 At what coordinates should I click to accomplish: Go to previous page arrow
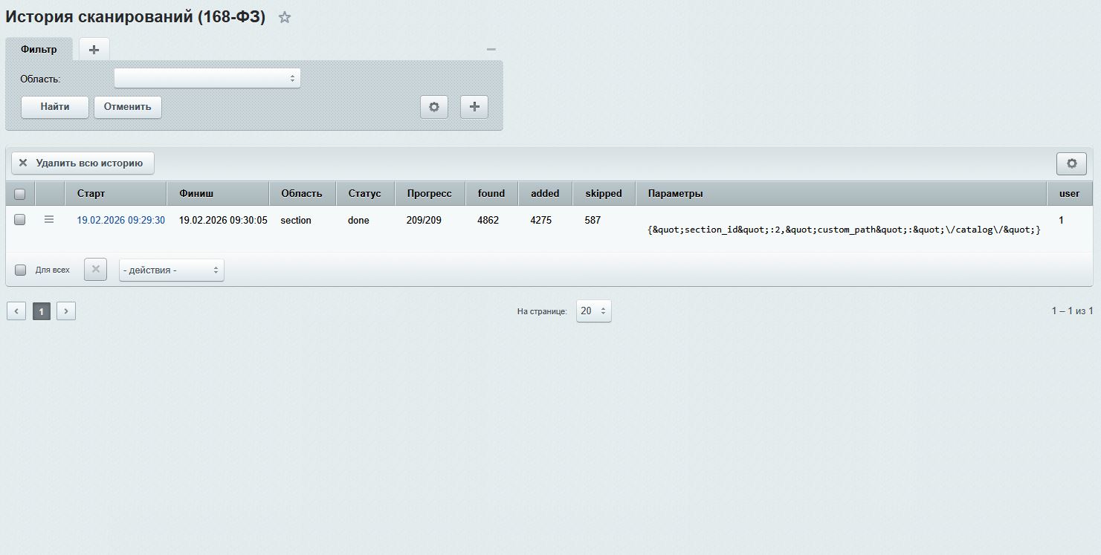pyautogui.click(x=16, y=311)
